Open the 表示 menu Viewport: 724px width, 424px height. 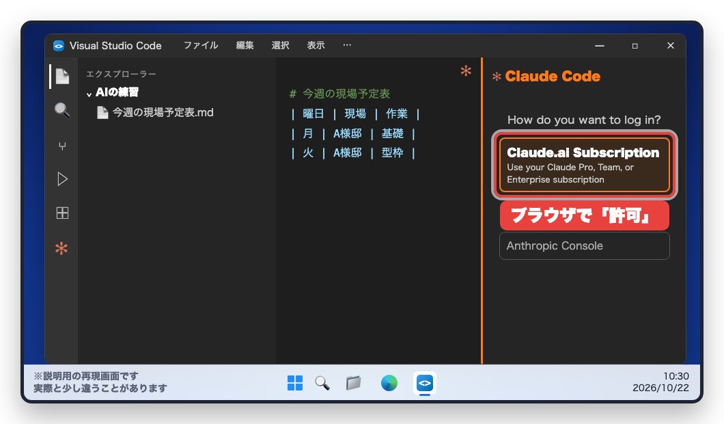[316, 45]
